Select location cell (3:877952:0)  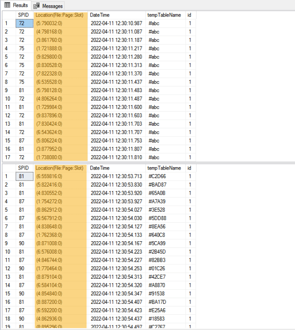point(60,149)
